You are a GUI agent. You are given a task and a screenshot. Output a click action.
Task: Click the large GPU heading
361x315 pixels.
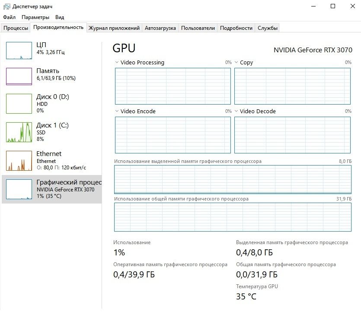point(124,48)
